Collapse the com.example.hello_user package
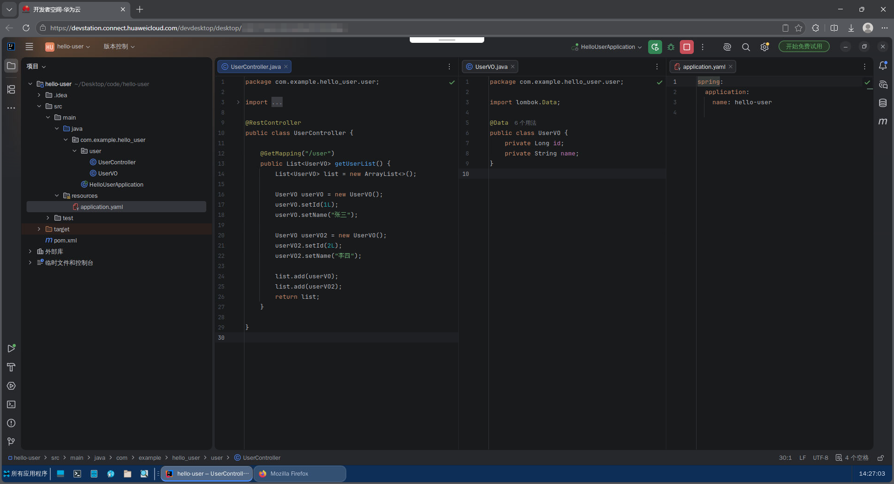Viewport: 894px width, 484px height. [x=66, y=140]
